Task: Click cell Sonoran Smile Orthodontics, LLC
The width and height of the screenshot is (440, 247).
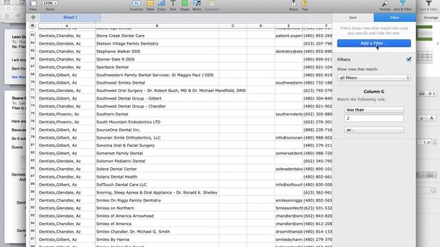Action: pos(157,137)
